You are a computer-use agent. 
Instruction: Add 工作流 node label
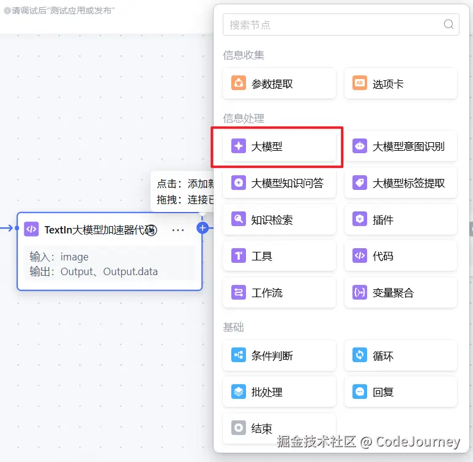[x=267, y=293]
